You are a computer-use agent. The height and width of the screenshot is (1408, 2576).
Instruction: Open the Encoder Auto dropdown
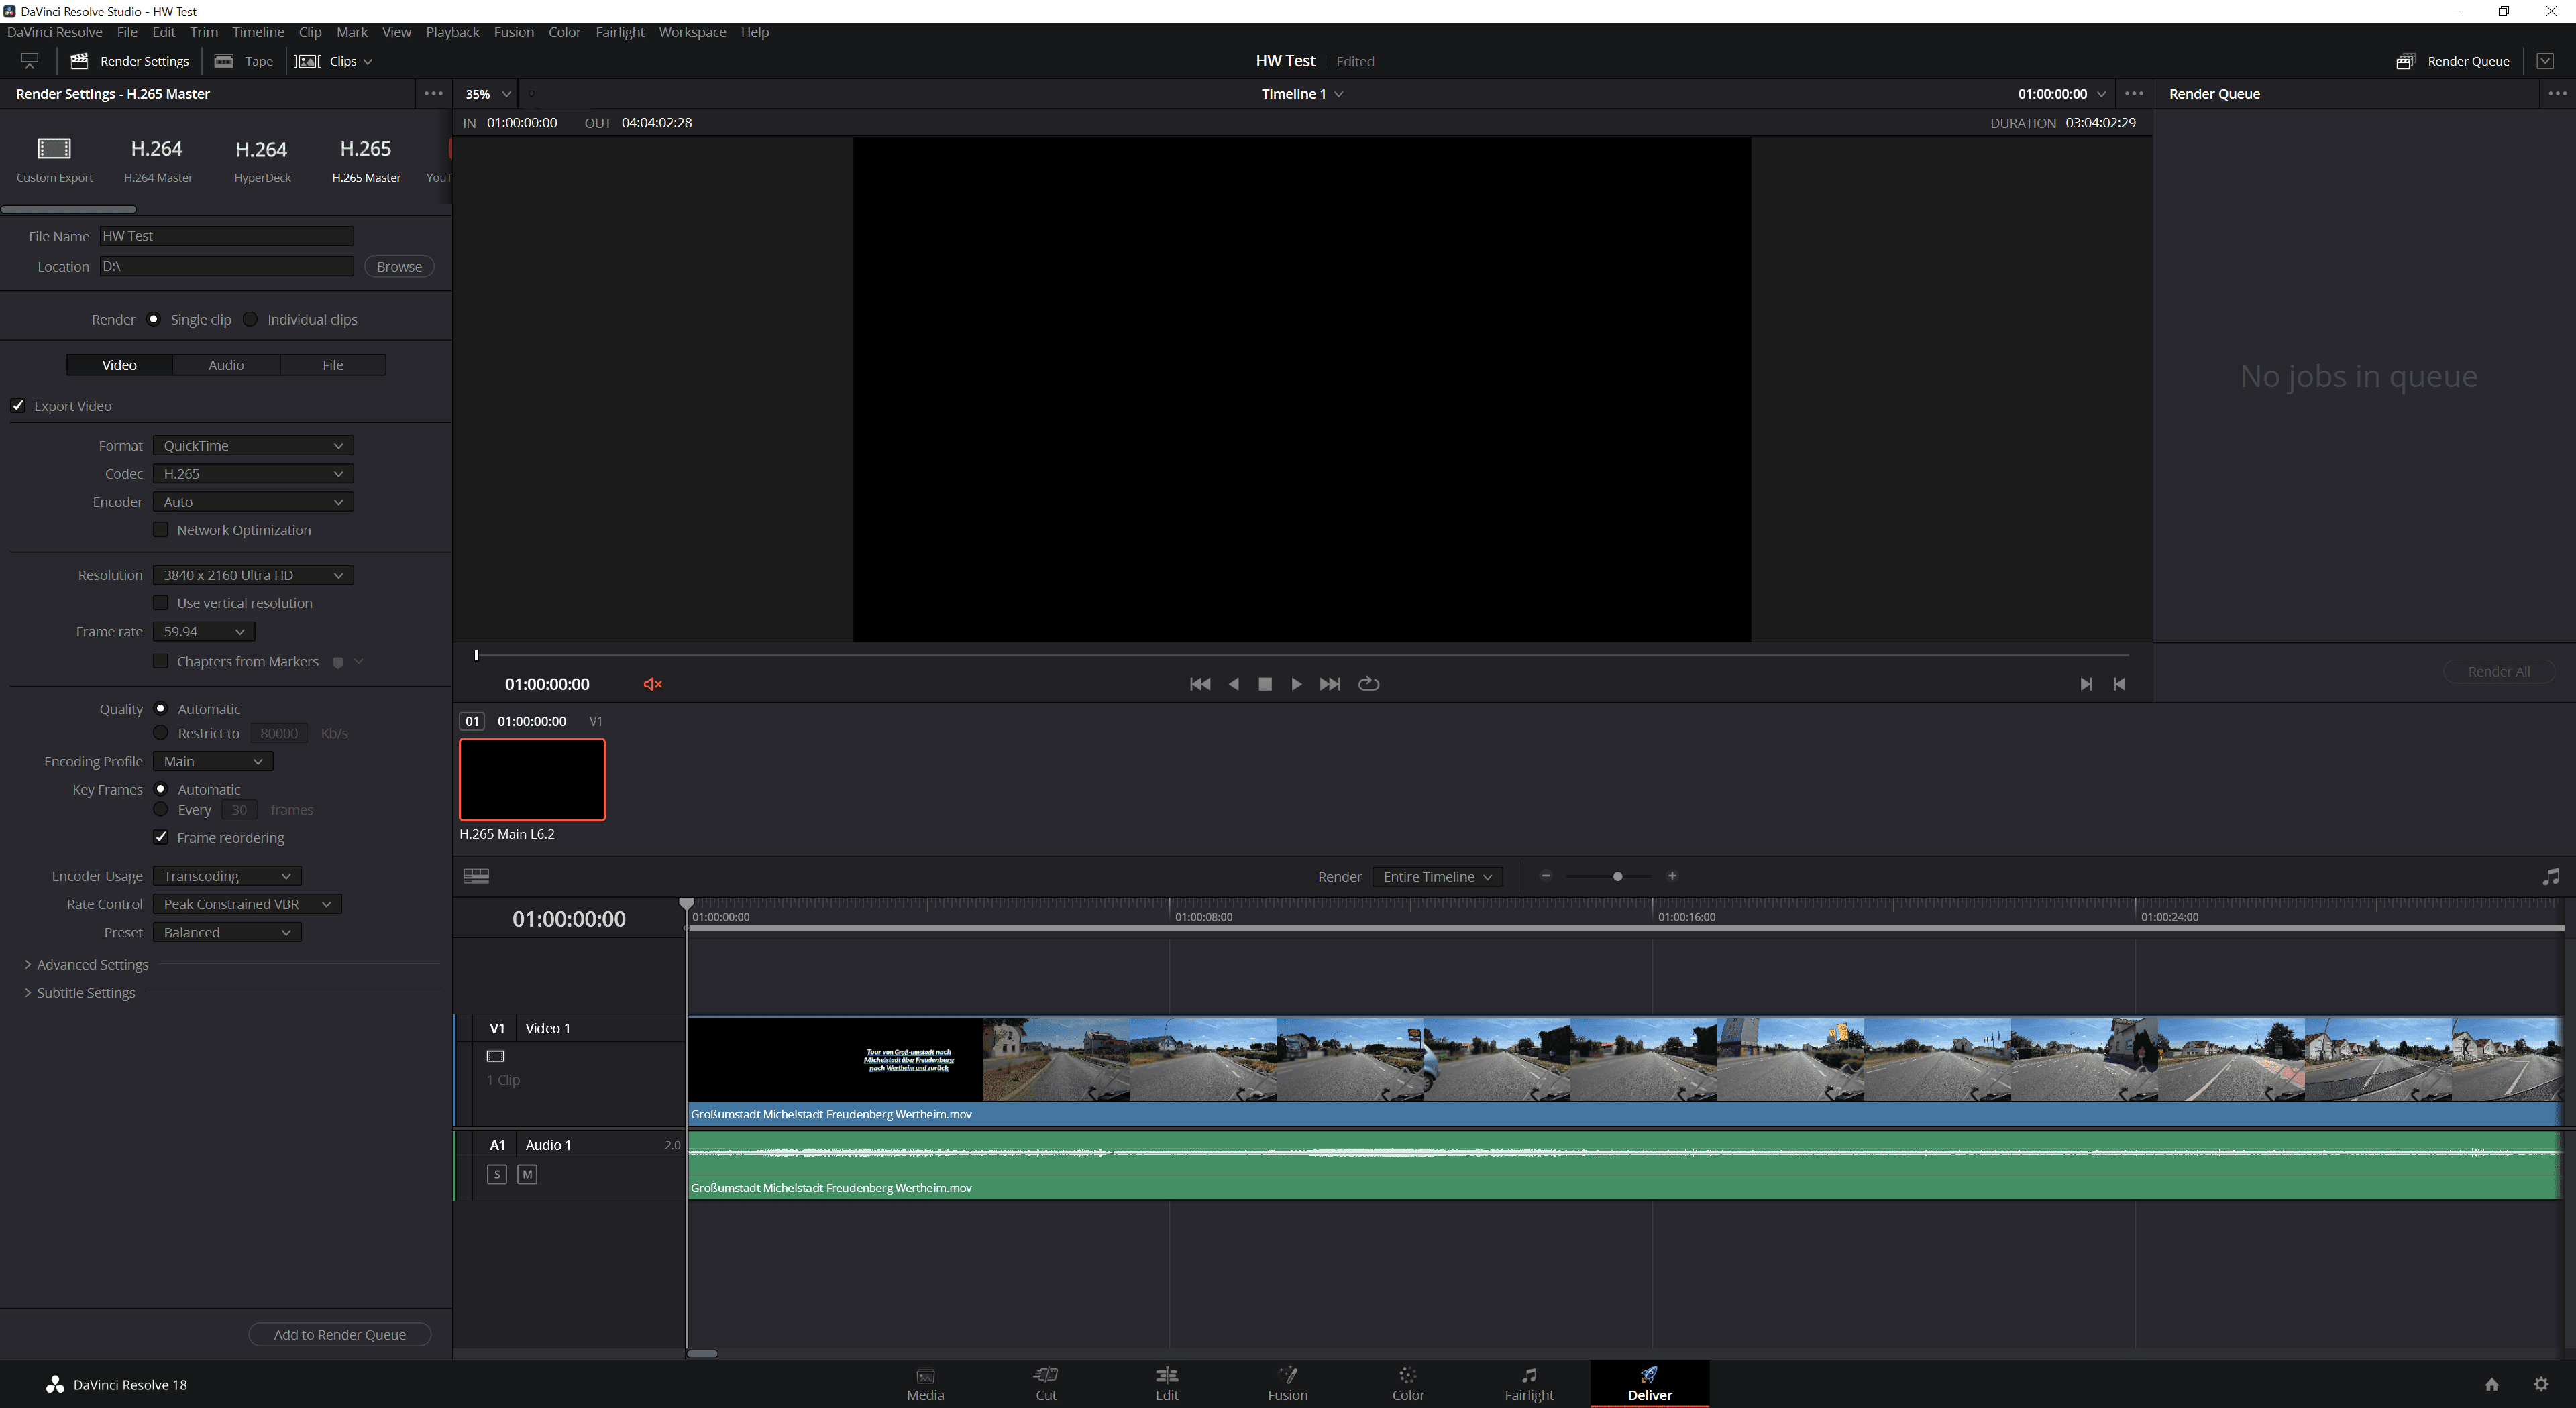click(x=253, y=502)
